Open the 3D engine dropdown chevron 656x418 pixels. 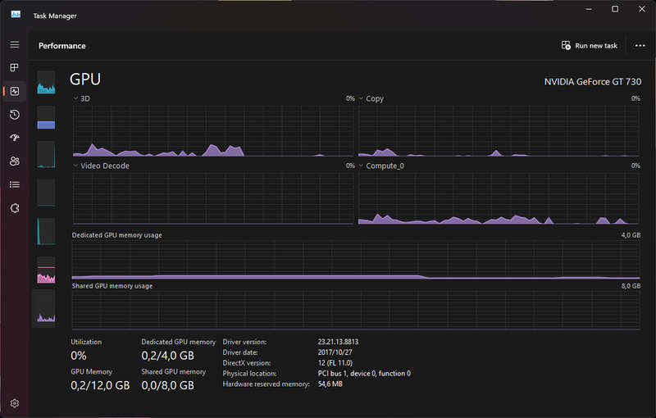[x=75, y=98]
